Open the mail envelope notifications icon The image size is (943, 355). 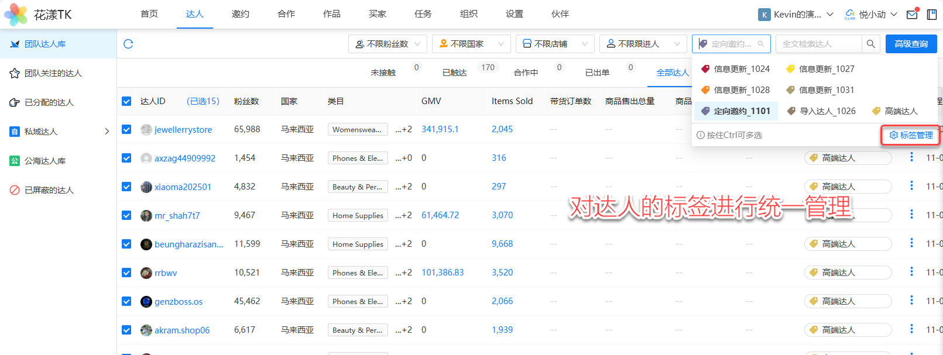912,15
